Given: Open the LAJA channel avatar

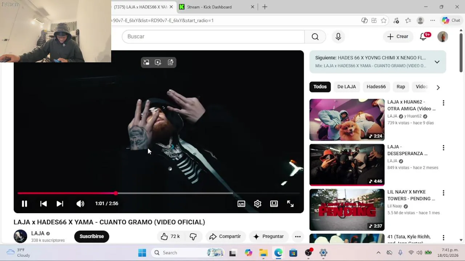Looking at the screenshot, I should tap(20, 236).
